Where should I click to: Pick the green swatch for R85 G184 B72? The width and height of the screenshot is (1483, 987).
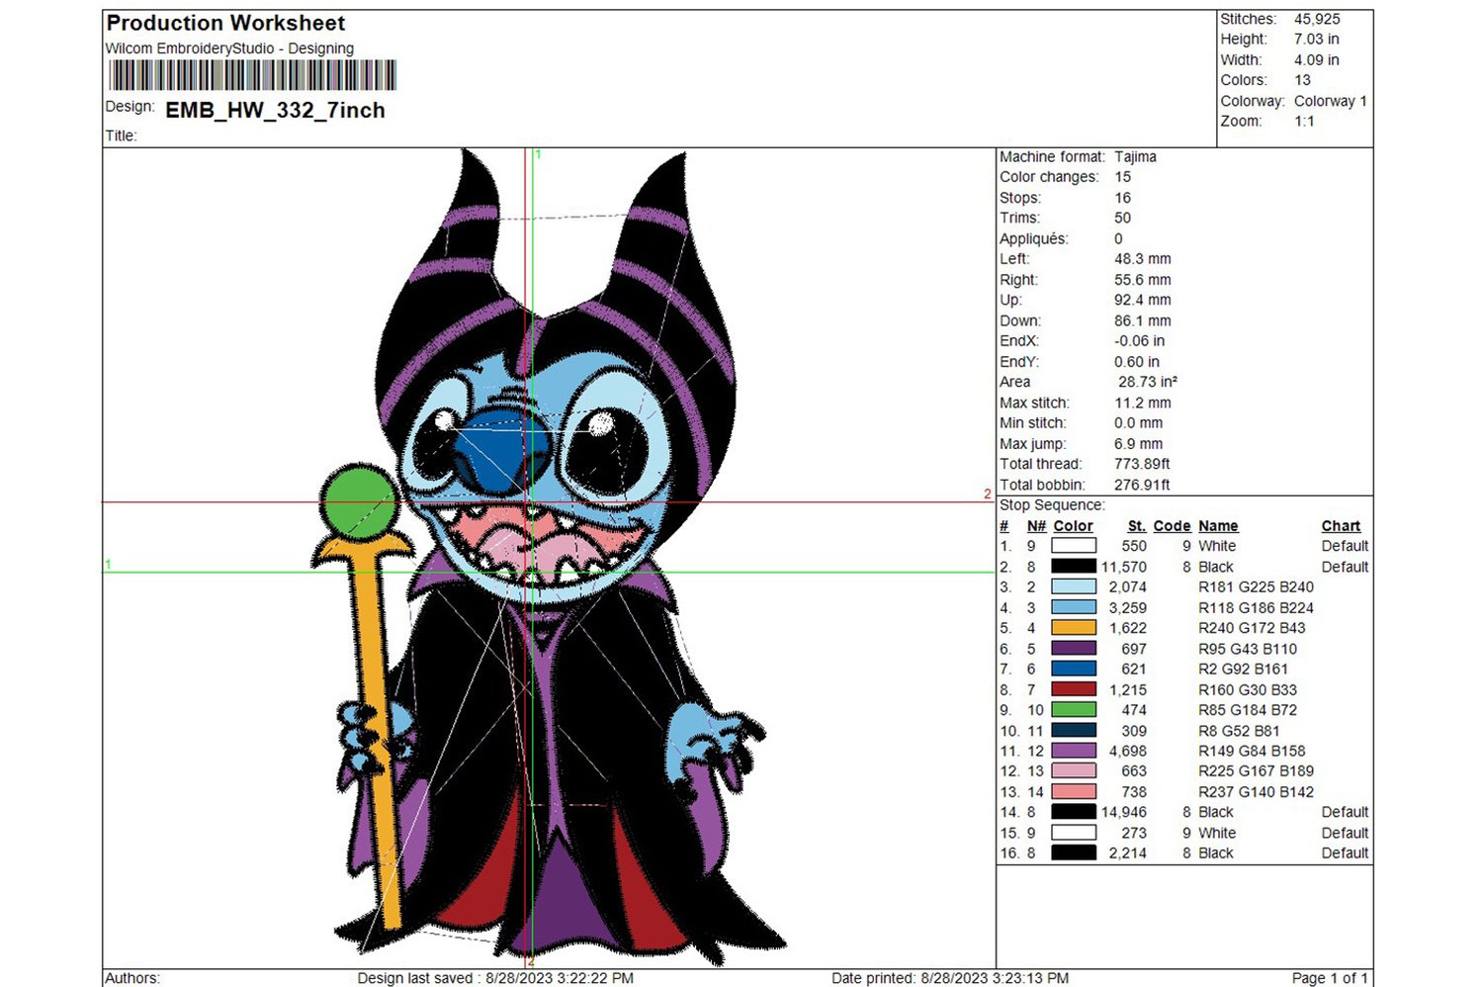[x=1074, y=710]
